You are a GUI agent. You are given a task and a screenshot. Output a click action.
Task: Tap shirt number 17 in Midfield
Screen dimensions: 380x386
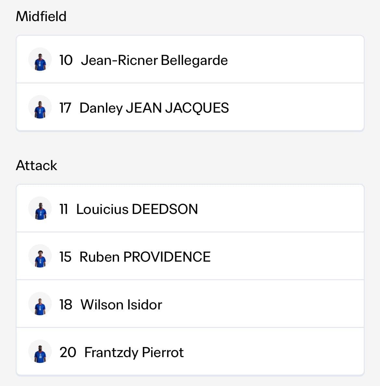(65, 108)
